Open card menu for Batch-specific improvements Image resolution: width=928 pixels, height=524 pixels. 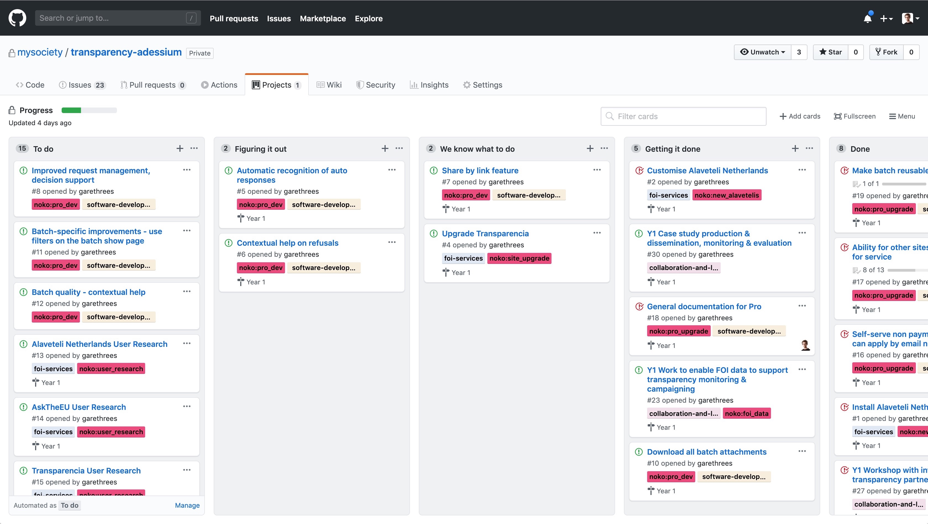(187, 231)
